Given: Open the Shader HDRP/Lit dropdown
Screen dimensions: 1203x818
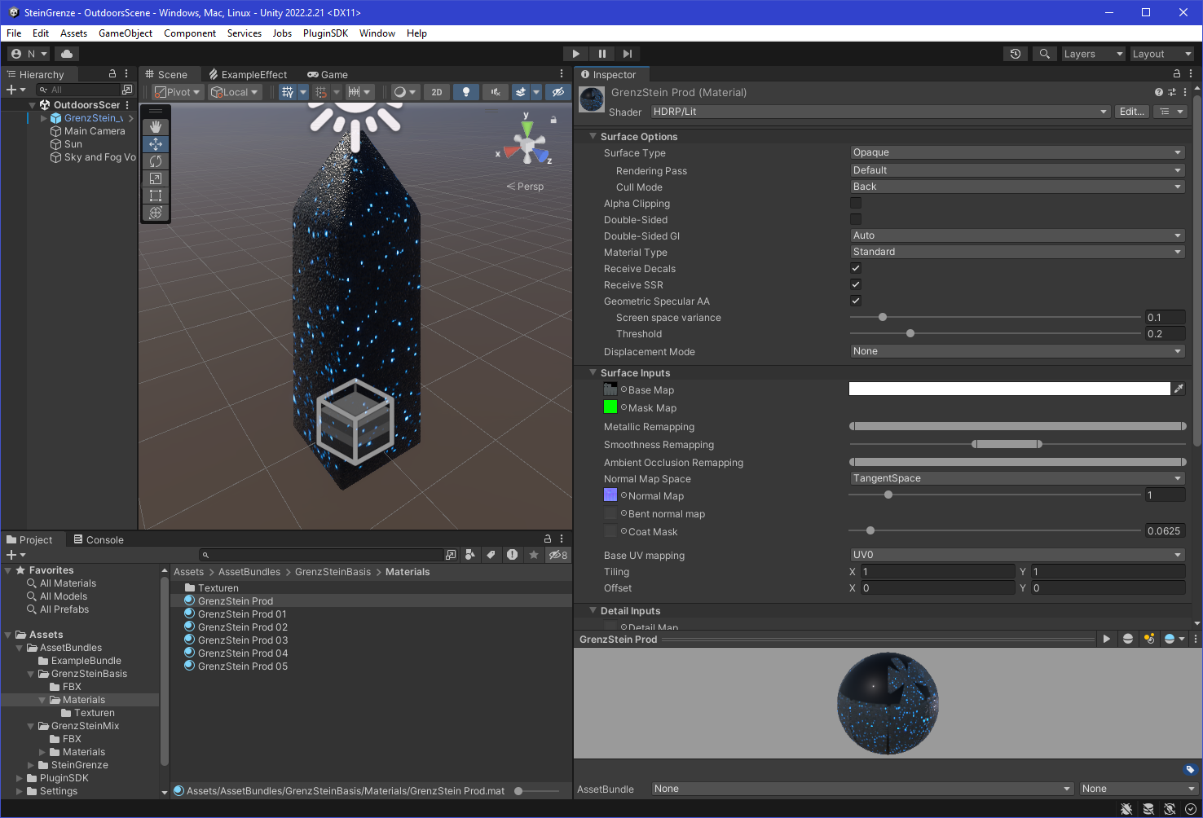Looking at the screenshot, I should (880, 112).
